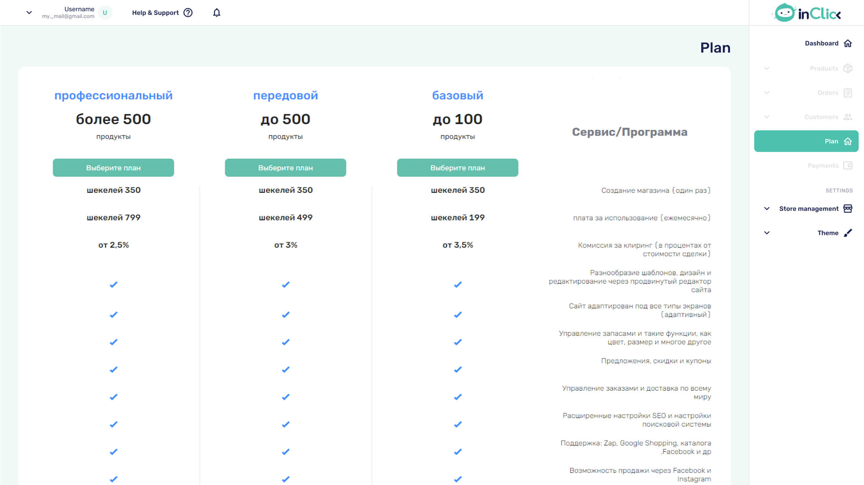Image resolution: width=864 pixels, height=485 pixels.
Task: Click the inClick logo
Action: (806, 13)
